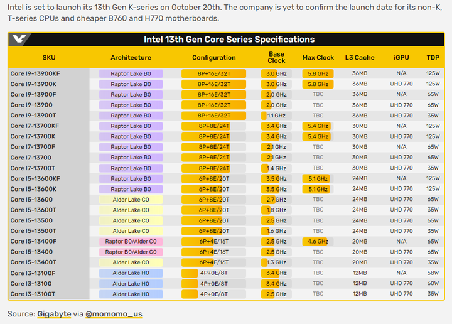Select the Core I3-13100F SKU cell
This screenshot has width=452, height=324.
(49, 273)
